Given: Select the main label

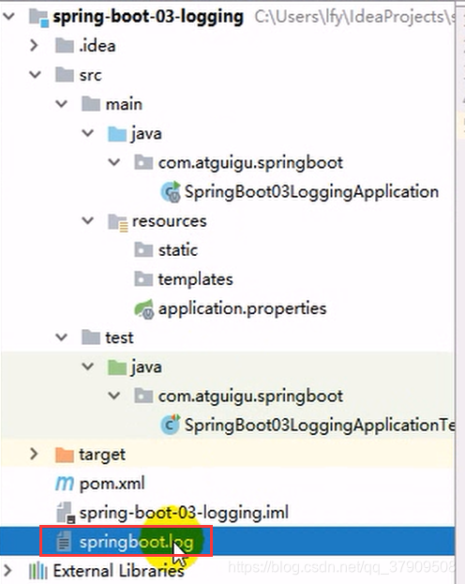Looking at the screenshot, I should coord(124,104).
